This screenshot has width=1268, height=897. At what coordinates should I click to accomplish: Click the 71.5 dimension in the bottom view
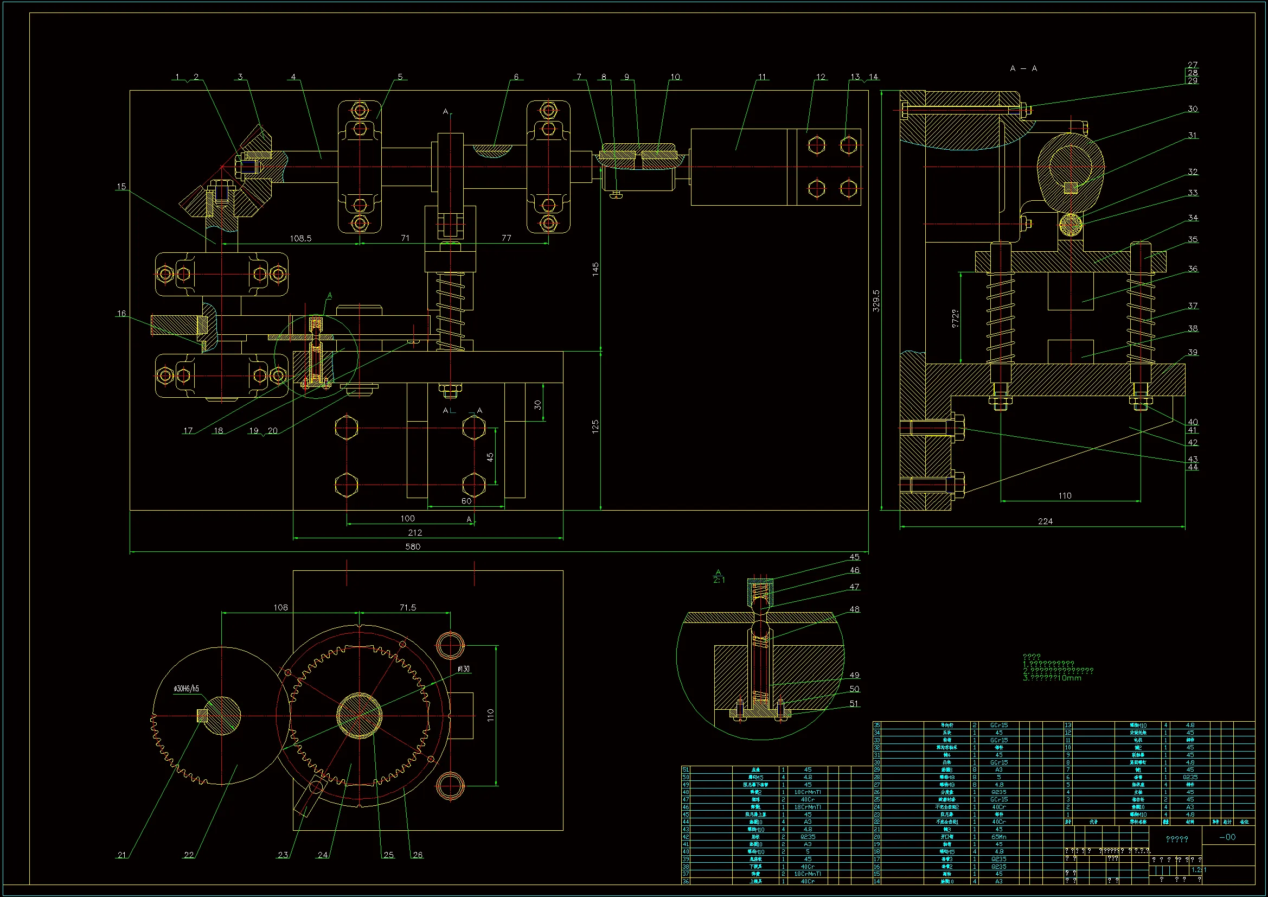tap(408, 607)
